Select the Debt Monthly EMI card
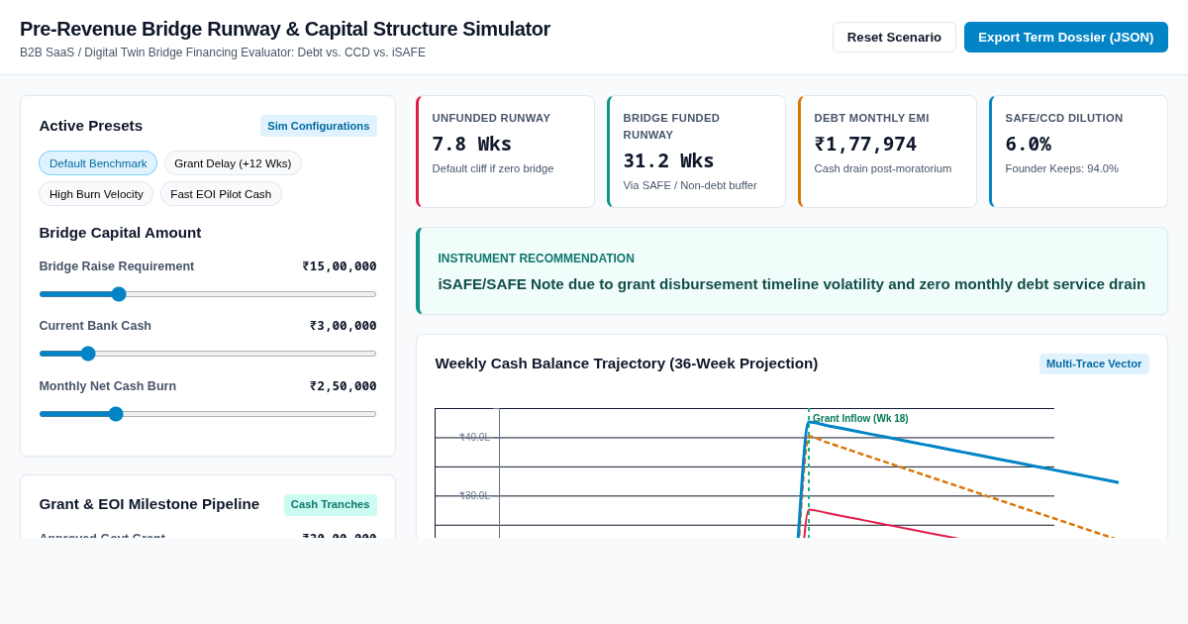 (x=887, y=152)
